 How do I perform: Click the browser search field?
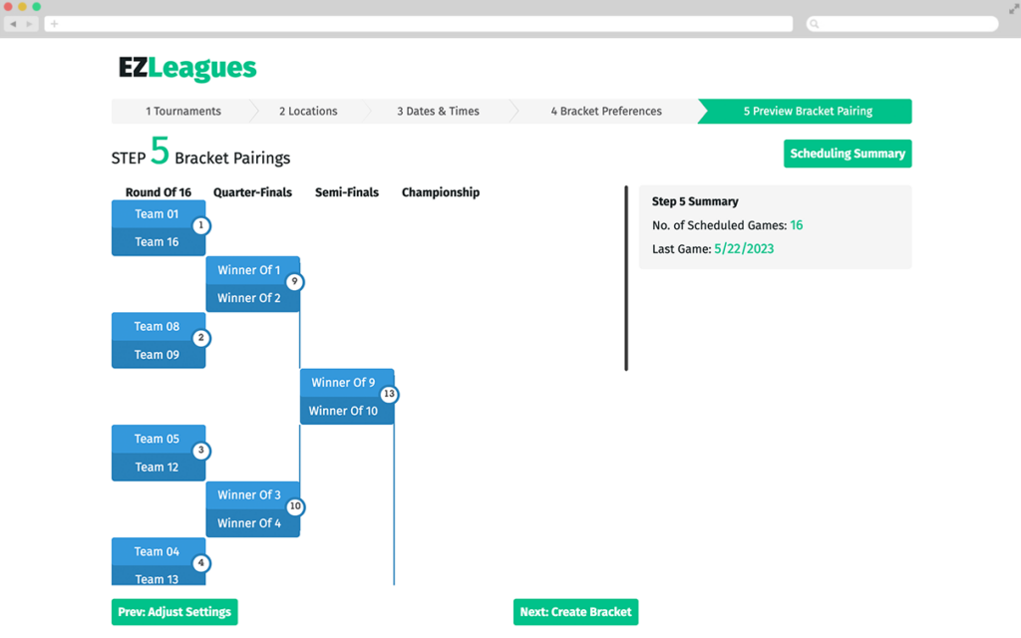point(900,23)
